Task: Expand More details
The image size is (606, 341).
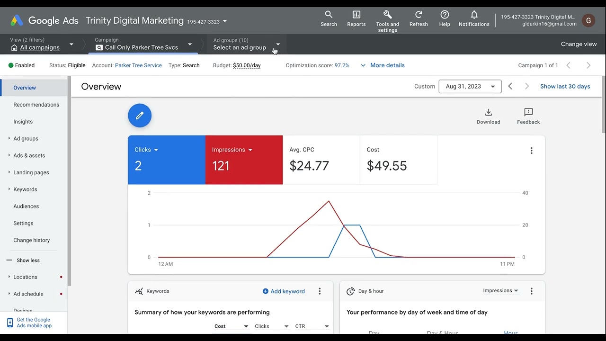Action: 383,65
